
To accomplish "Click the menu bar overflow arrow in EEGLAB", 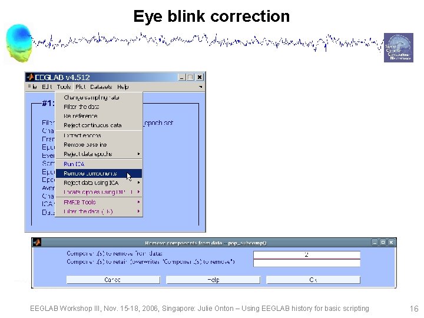I will (200, 87).
